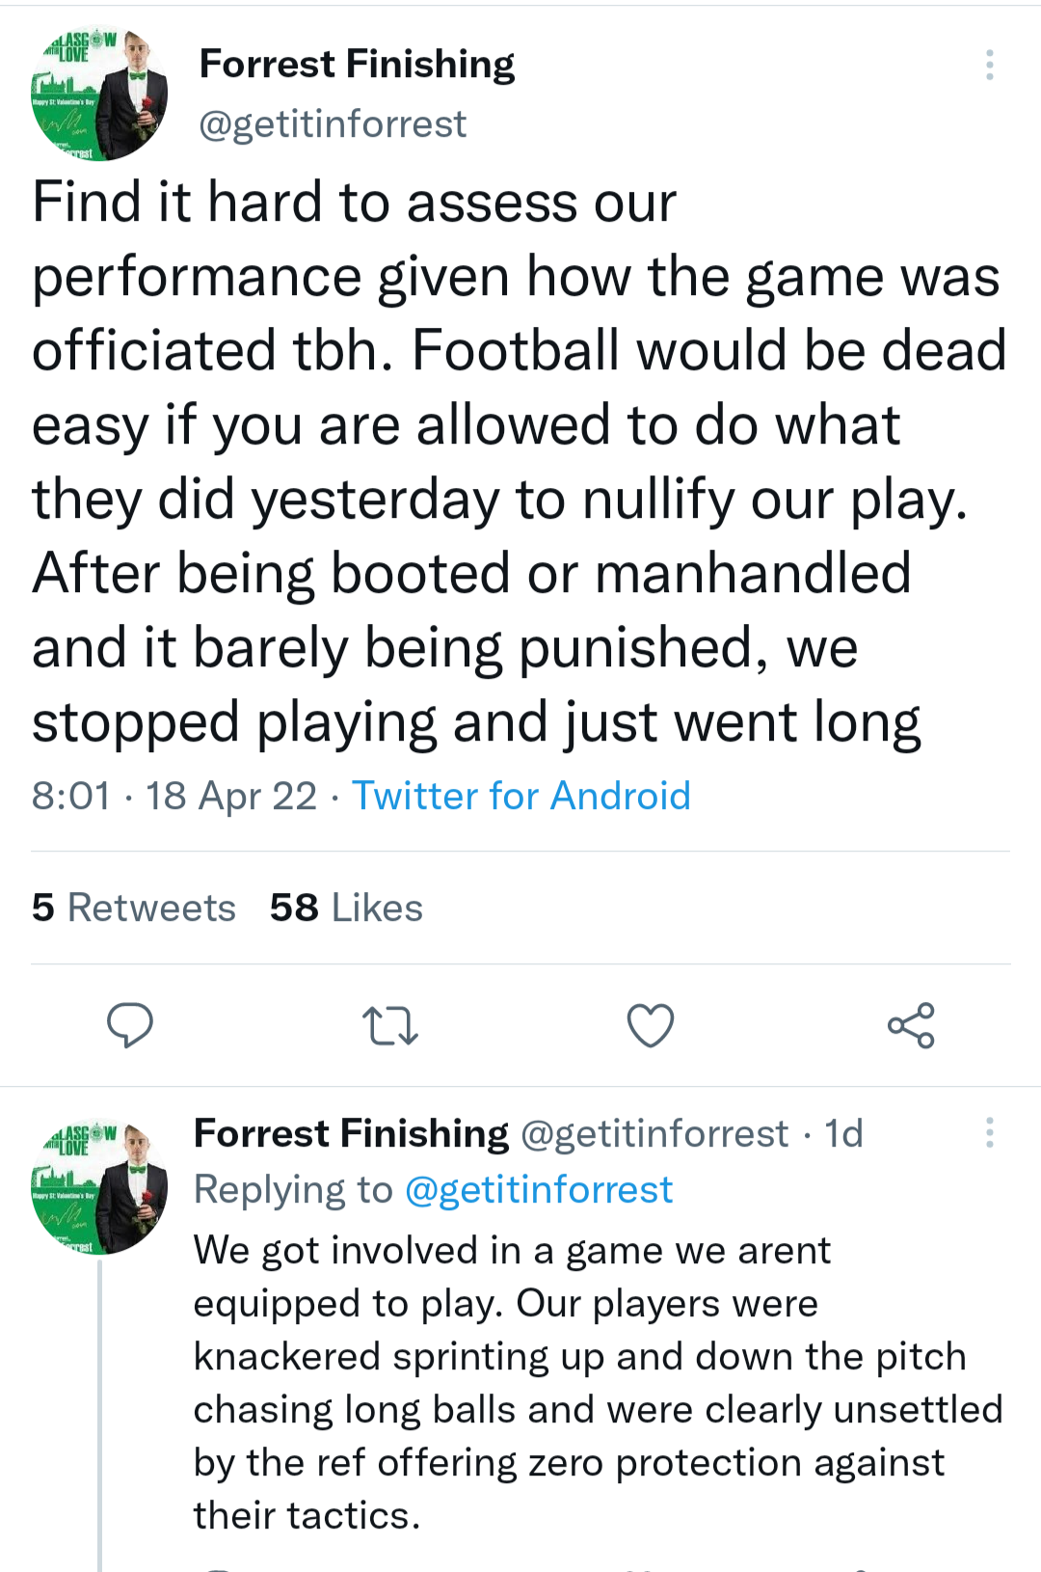Tap the main tweet text about officiating

[x=519, y=462]
